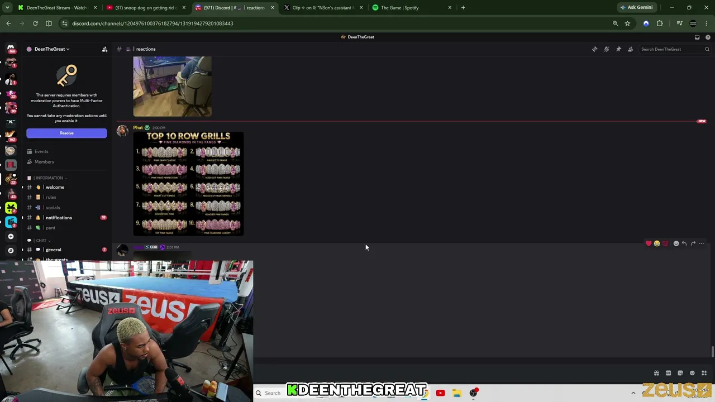Image resolution: width=715 pixels, height=402 pixels.
Task: Open a new browser tab
Action: pyautogui.click(x=463, y=8)
